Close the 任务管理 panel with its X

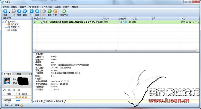tap(30, 18)
